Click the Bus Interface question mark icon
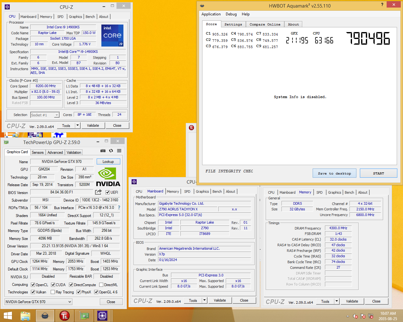Viewport: 403px width, 322px height. coord(119,208)
